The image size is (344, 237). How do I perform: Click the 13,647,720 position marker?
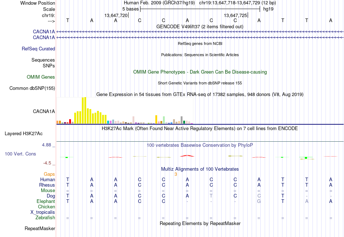click(x=116, y=15)
